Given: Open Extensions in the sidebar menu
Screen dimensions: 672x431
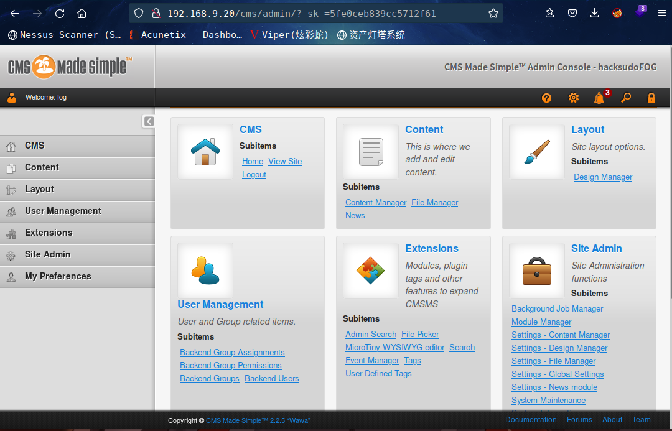Looking at the screenshot, I should pos(77,233).
